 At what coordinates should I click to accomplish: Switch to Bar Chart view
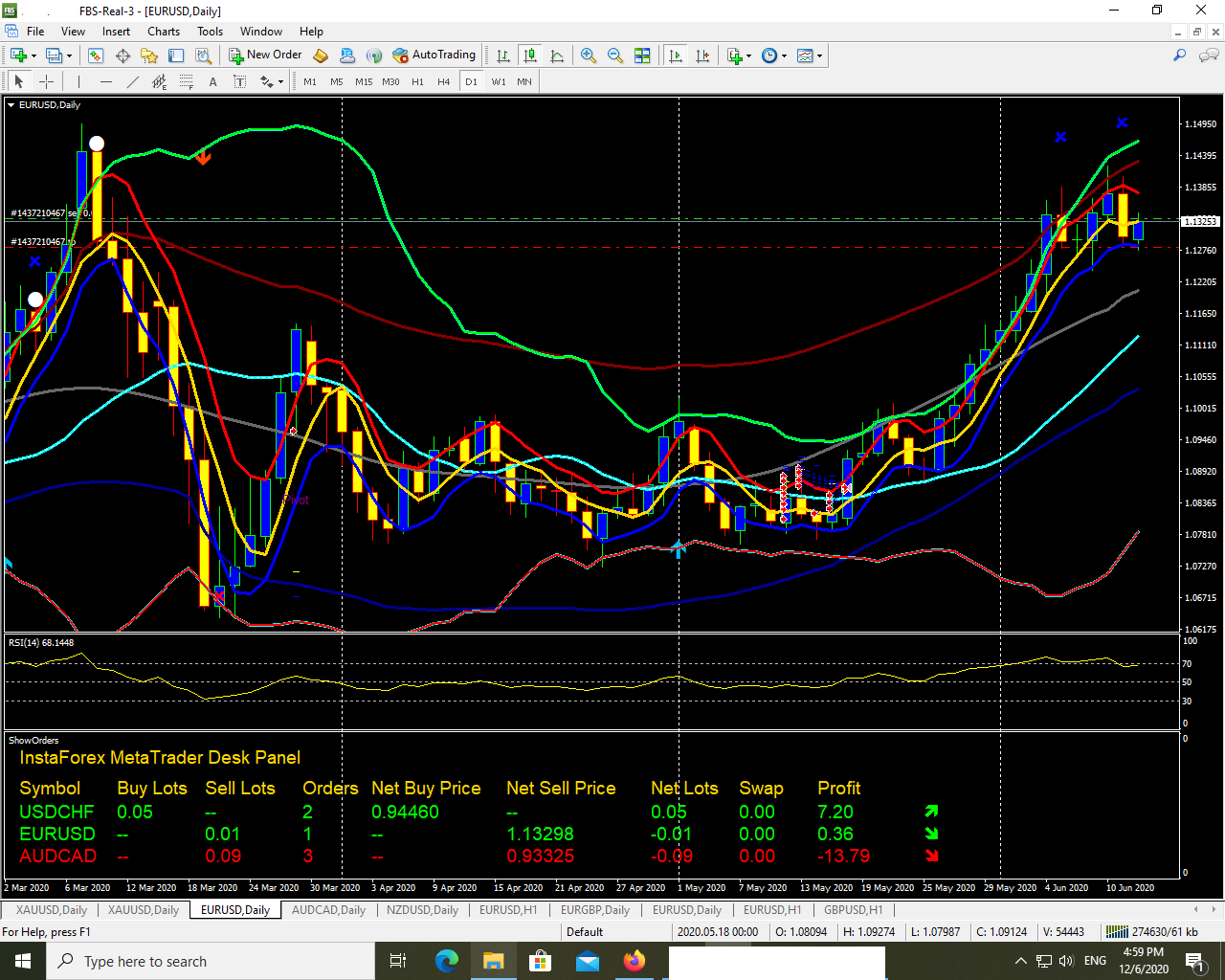pyautogui.click(x=503, y=56)
